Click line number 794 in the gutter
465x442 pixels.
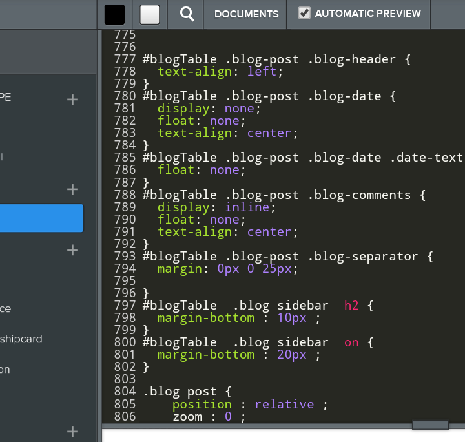(x=124, y=269)
